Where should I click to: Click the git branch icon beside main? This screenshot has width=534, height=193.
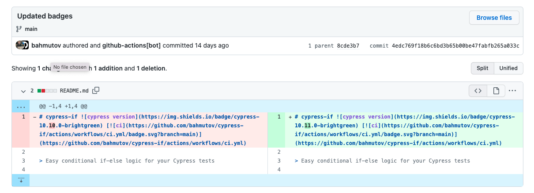pyautogui.click(x=19, y=29)
